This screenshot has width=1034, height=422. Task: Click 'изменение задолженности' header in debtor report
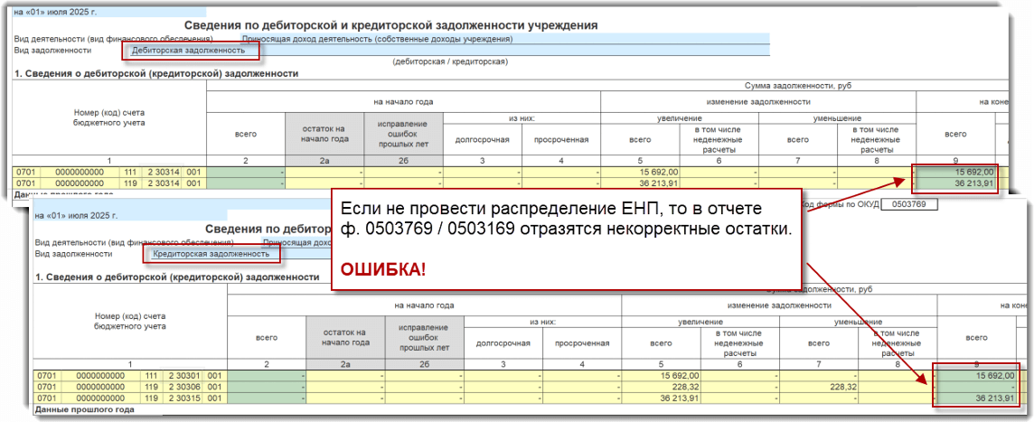(x=757, y=102)
